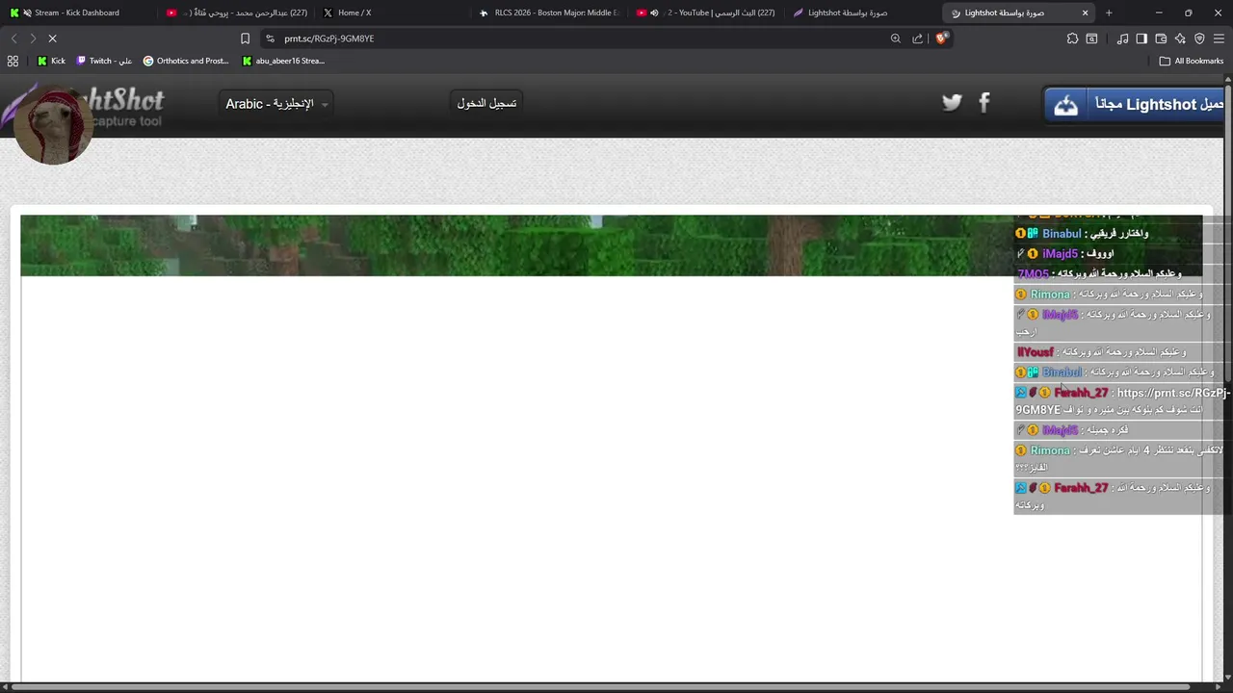Screen dimensions: 1233x693
Task: Open Lightshot Facebook page
Action: pyautogui.click(x=984, y=102)
